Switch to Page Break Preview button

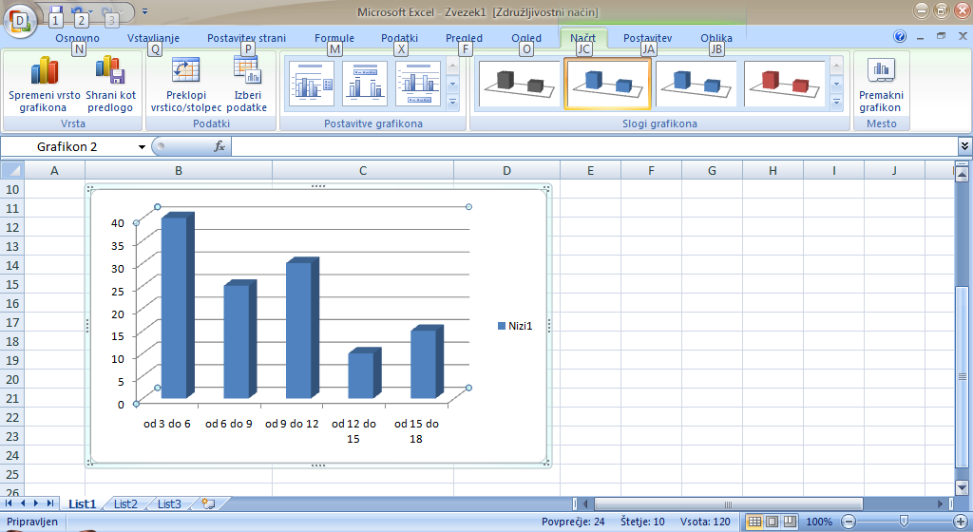pos(791,522)
